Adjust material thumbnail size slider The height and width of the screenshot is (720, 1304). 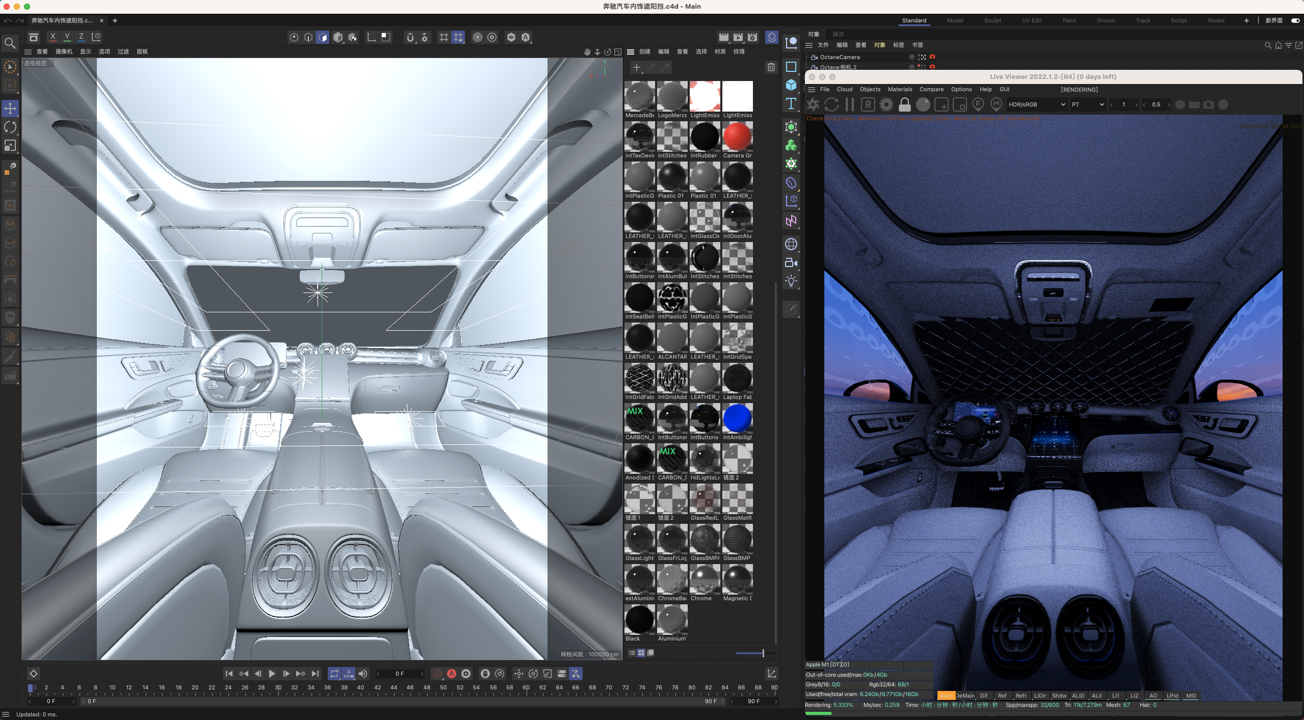763,653
